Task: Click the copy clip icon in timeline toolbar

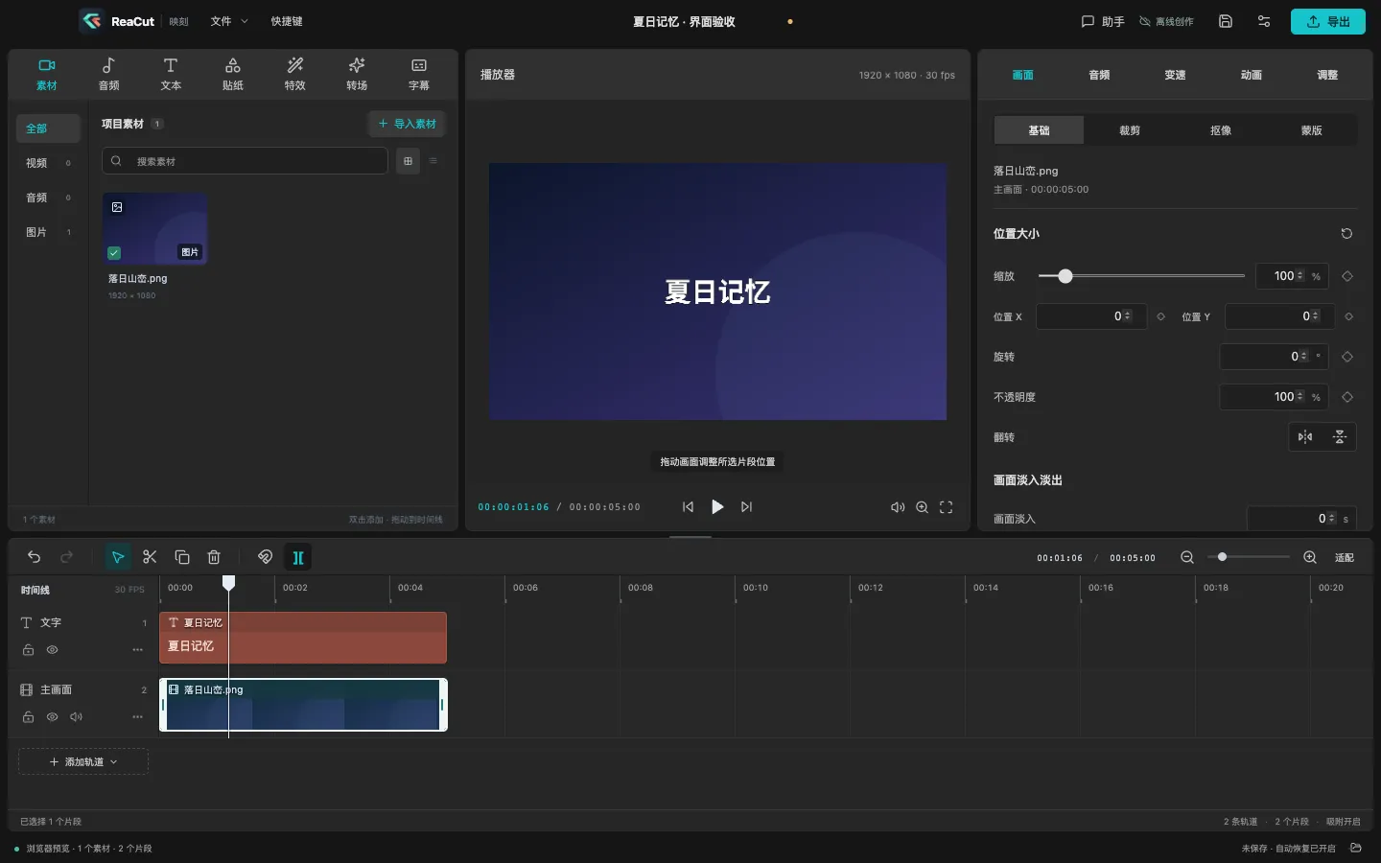Action: click(182, 557)
